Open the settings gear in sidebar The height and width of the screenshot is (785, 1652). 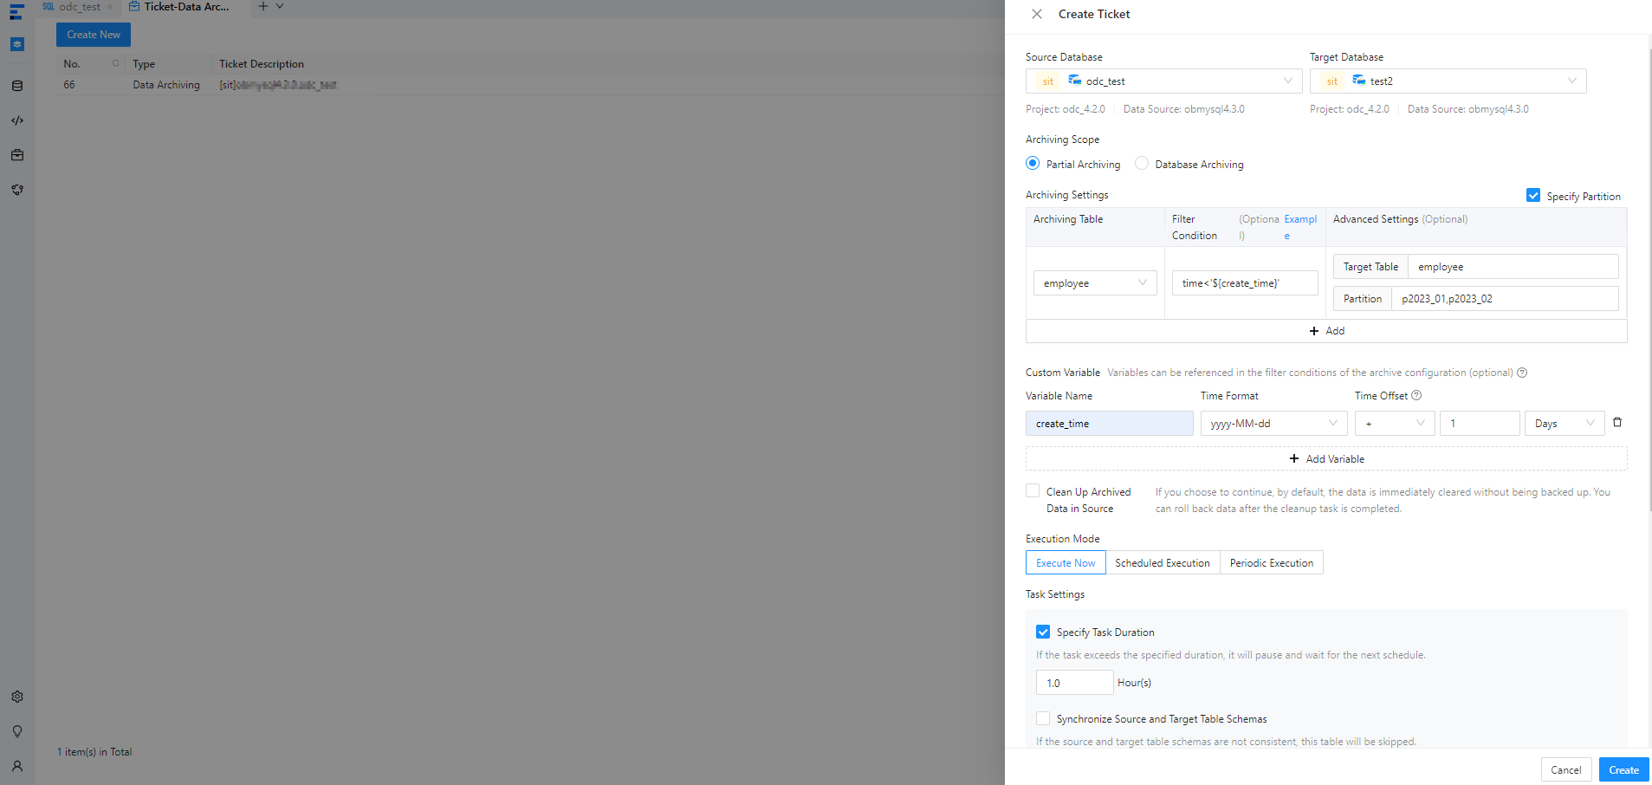coord(17,697)
